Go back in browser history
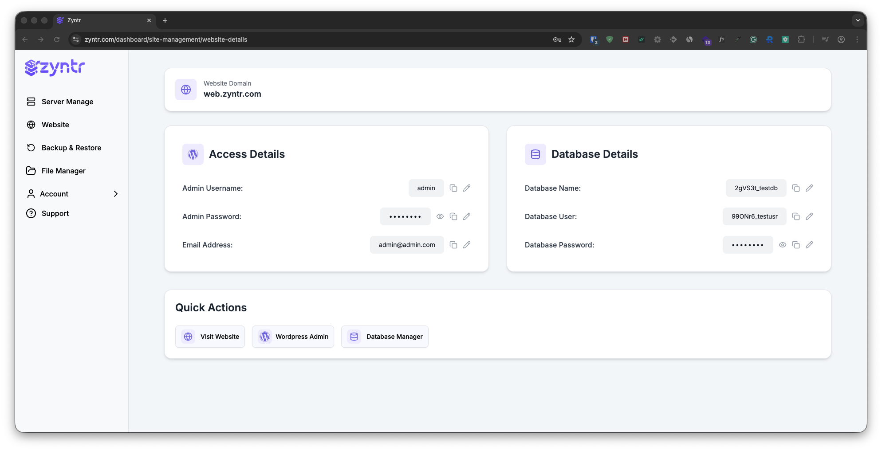This screenshot has height=451, width=882. point(25,39)
